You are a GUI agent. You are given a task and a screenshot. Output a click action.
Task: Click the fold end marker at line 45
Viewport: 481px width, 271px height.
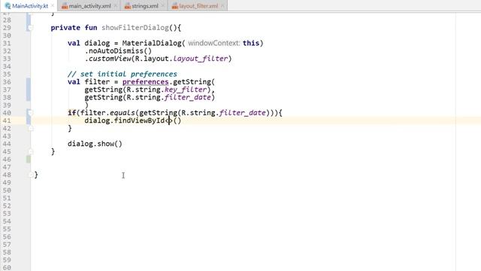tap(30, 152)
